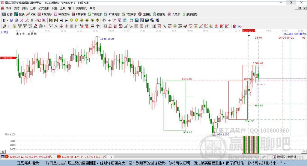This screenshot has height=166, width=307.
Task: Click the 收859446日线 status indicator
Action: tap(285, 157)
